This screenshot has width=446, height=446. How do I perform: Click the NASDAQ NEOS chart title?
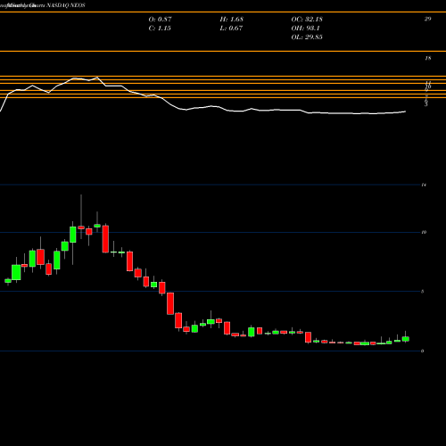point(66,5)
